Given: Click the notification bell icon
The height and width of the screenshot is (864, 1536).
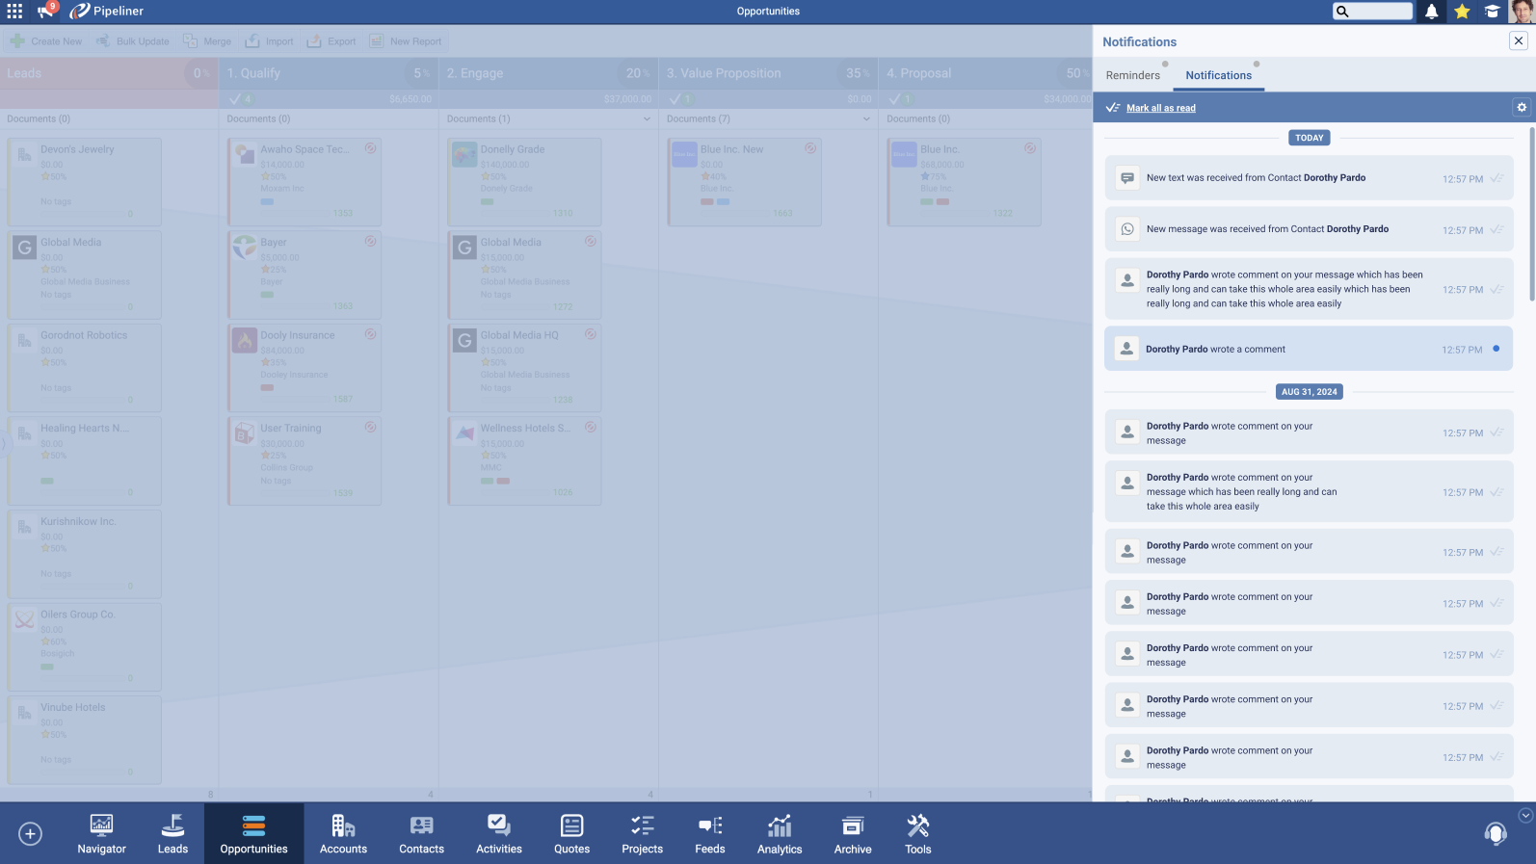Looking at the screenshot, I should 1431,12.
